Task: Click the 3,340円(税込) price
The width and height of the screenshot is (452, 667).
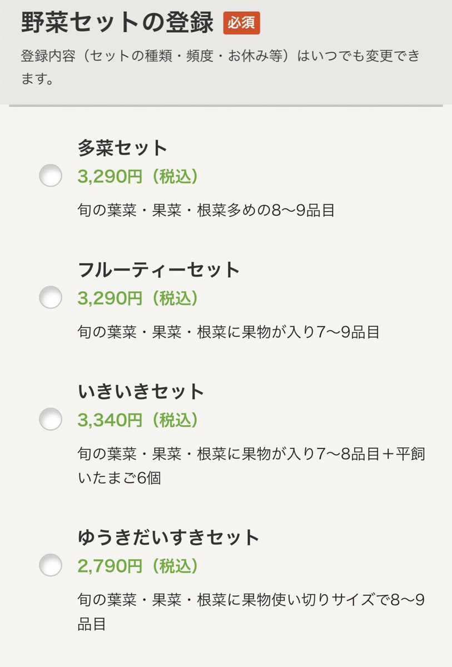Action: pos(138,420)
